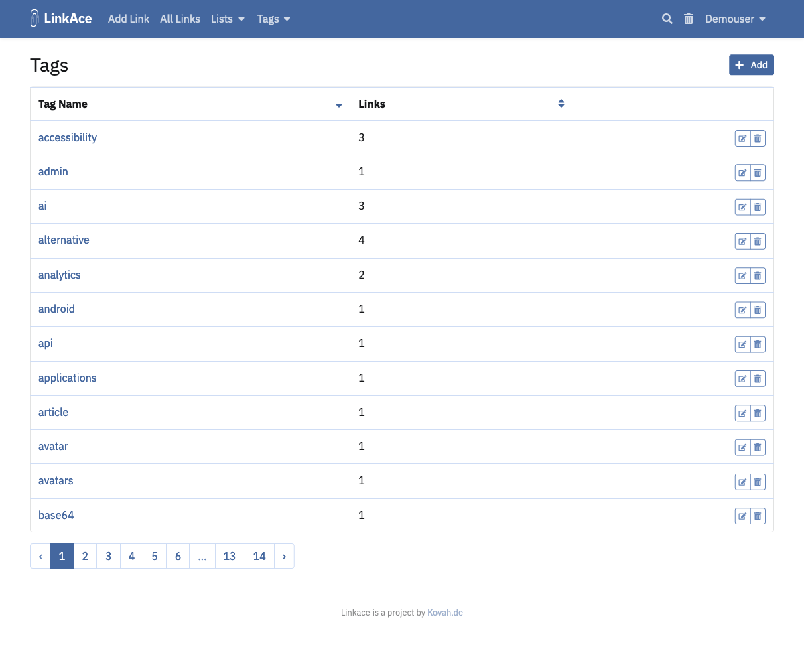Toggle sorting on the Links column

[561, 104]
